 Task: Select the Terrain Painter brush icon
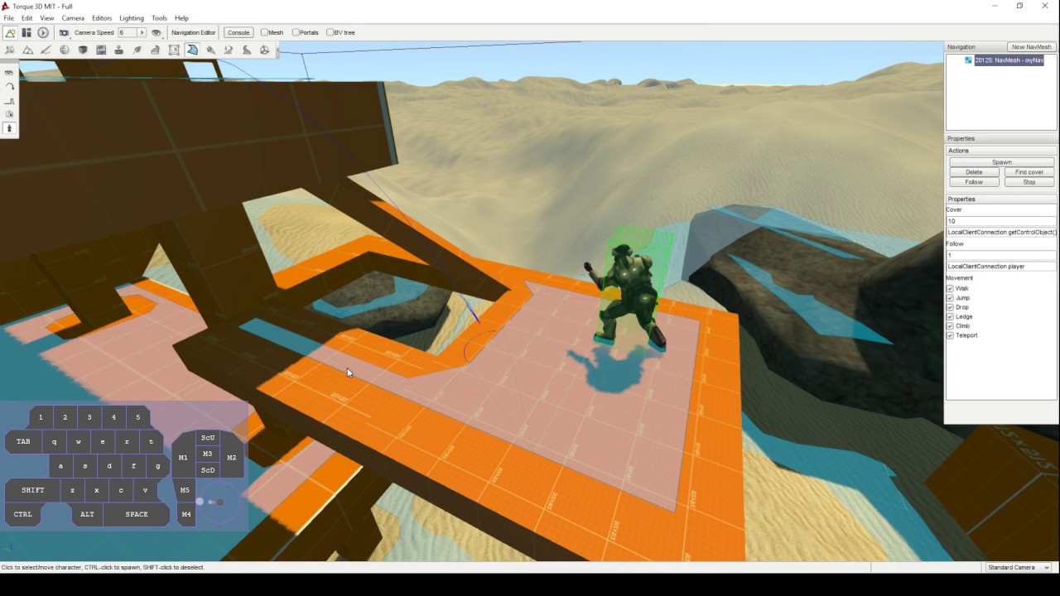coord(46,50)
